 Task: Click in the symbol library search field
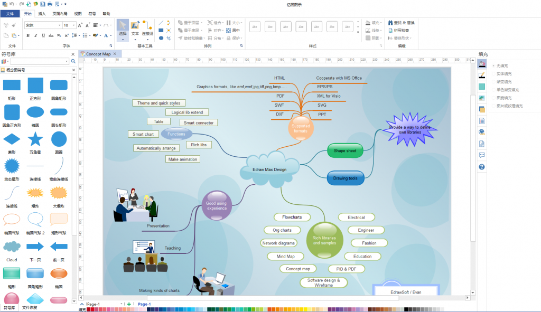(x=39, y=61)
